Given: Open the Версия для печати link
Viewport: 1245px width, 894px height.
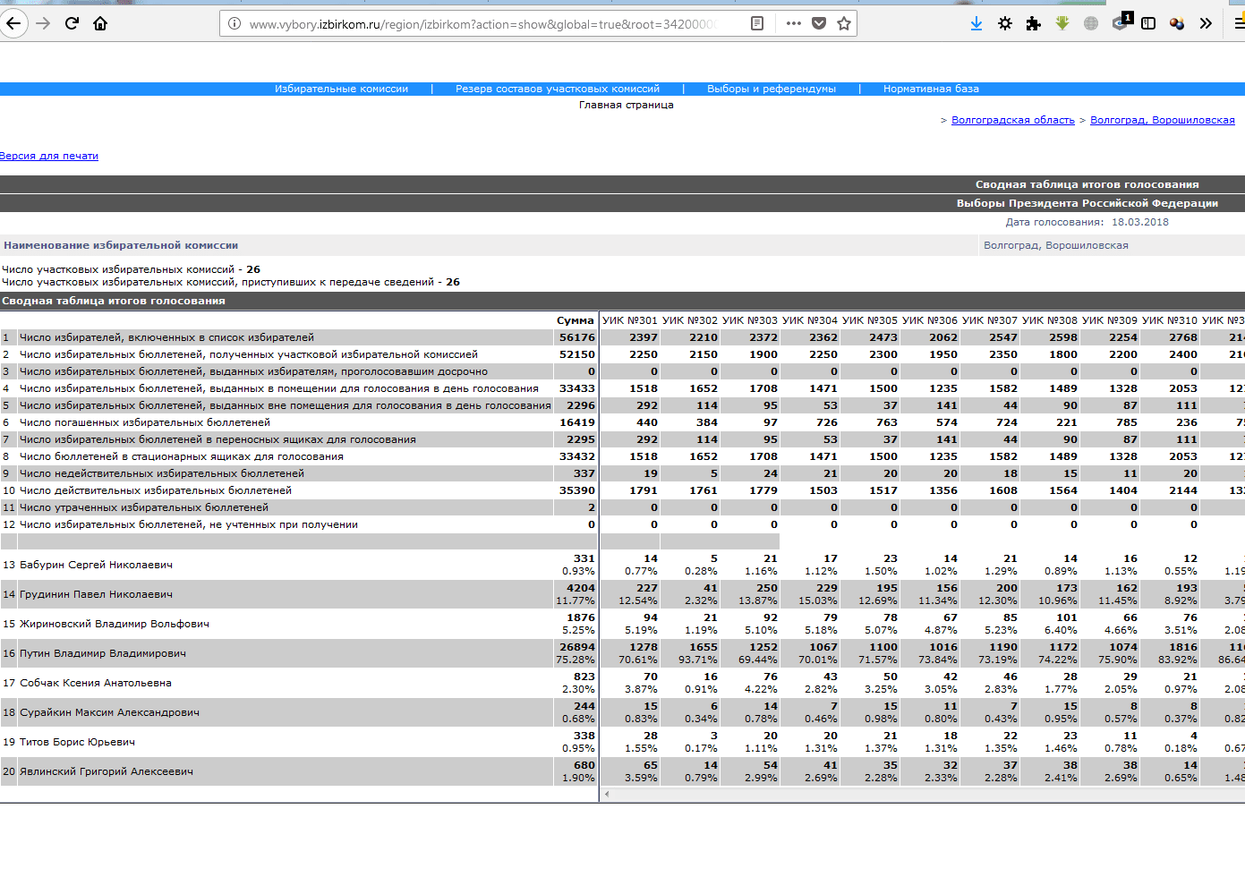Looking at the screenshot, I should pyautogui.click(x=49, y=156).
